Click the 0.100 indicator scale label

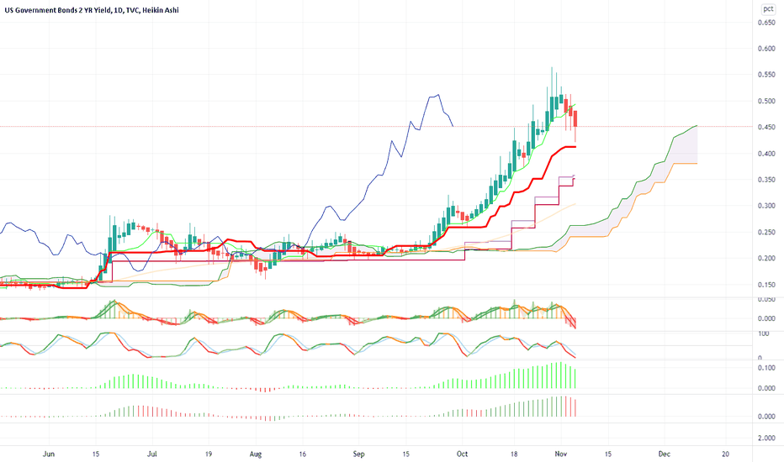[x=766, y=368]
